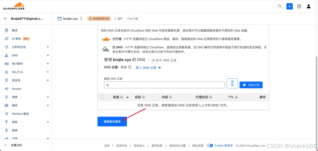Expand the 速度 sidebar arrow
This screenshot has height=151, width=318.
click(48, 97)
